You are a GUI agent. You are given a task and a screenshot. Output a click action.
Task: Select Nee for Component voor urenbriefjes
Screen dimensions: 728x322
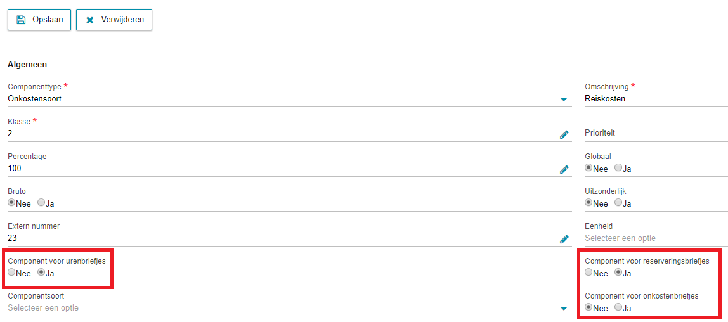[11, 273]
